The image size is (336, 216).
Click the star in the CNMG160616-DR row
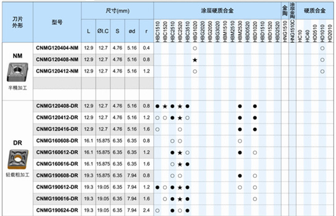(180, 164)
